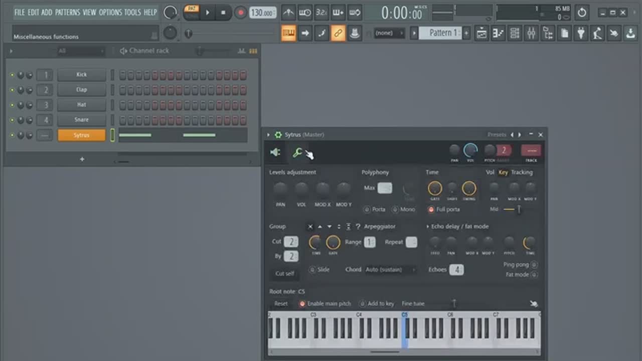Screen dimensions: 642x361
Task: Open the plugin picker plug icon
Action: pos(581,34)
